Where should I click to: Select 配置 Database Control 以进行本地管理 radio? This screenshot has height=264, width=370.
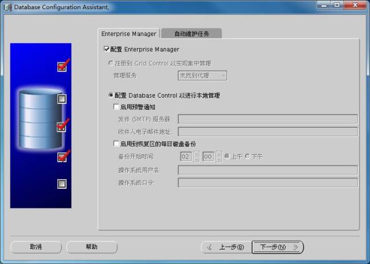pos(110,95)
